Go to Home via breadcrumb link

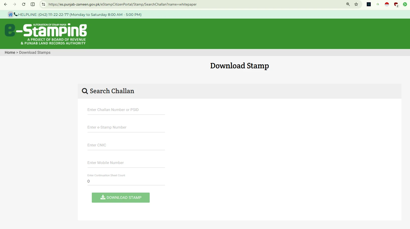(10, 52)
